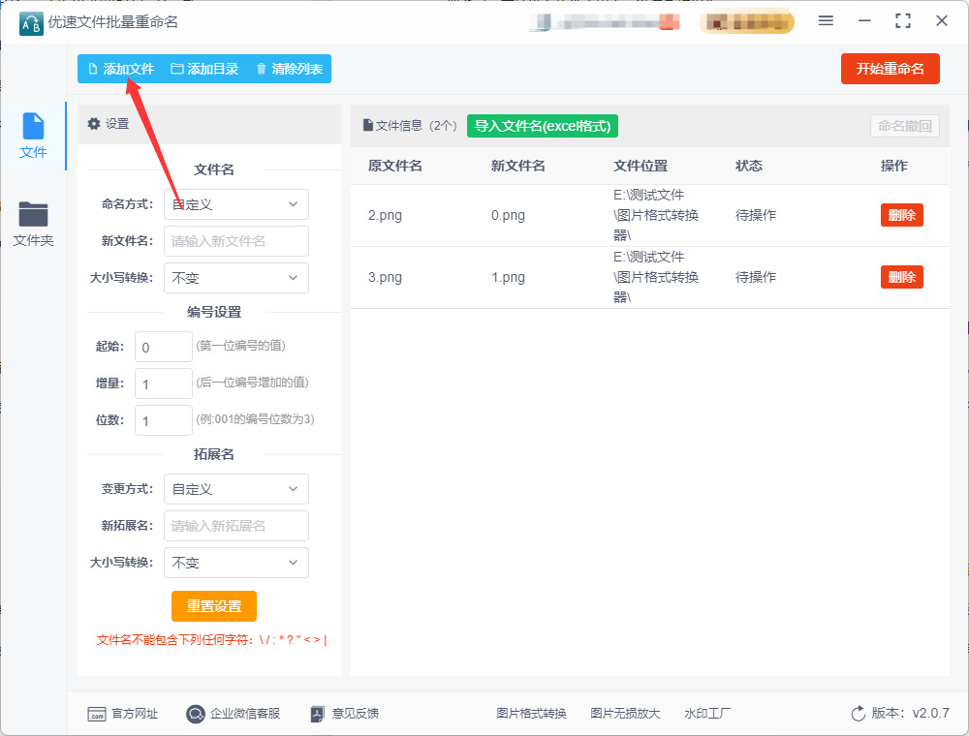
Task: Delete the 2.png row
Action: pos(901,215)
